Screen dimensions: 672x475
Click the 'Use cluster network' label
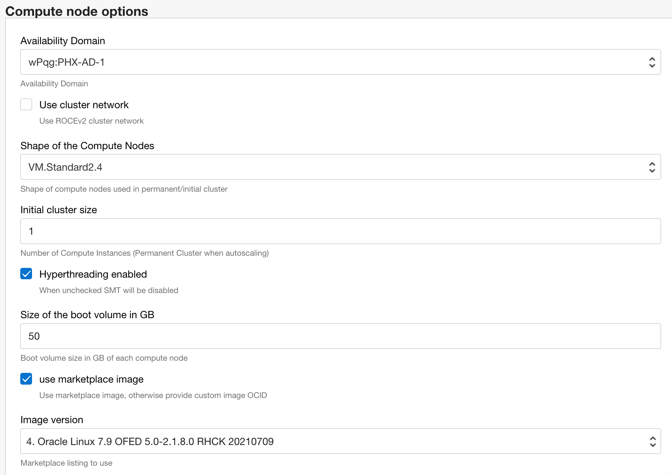(84, 105)
